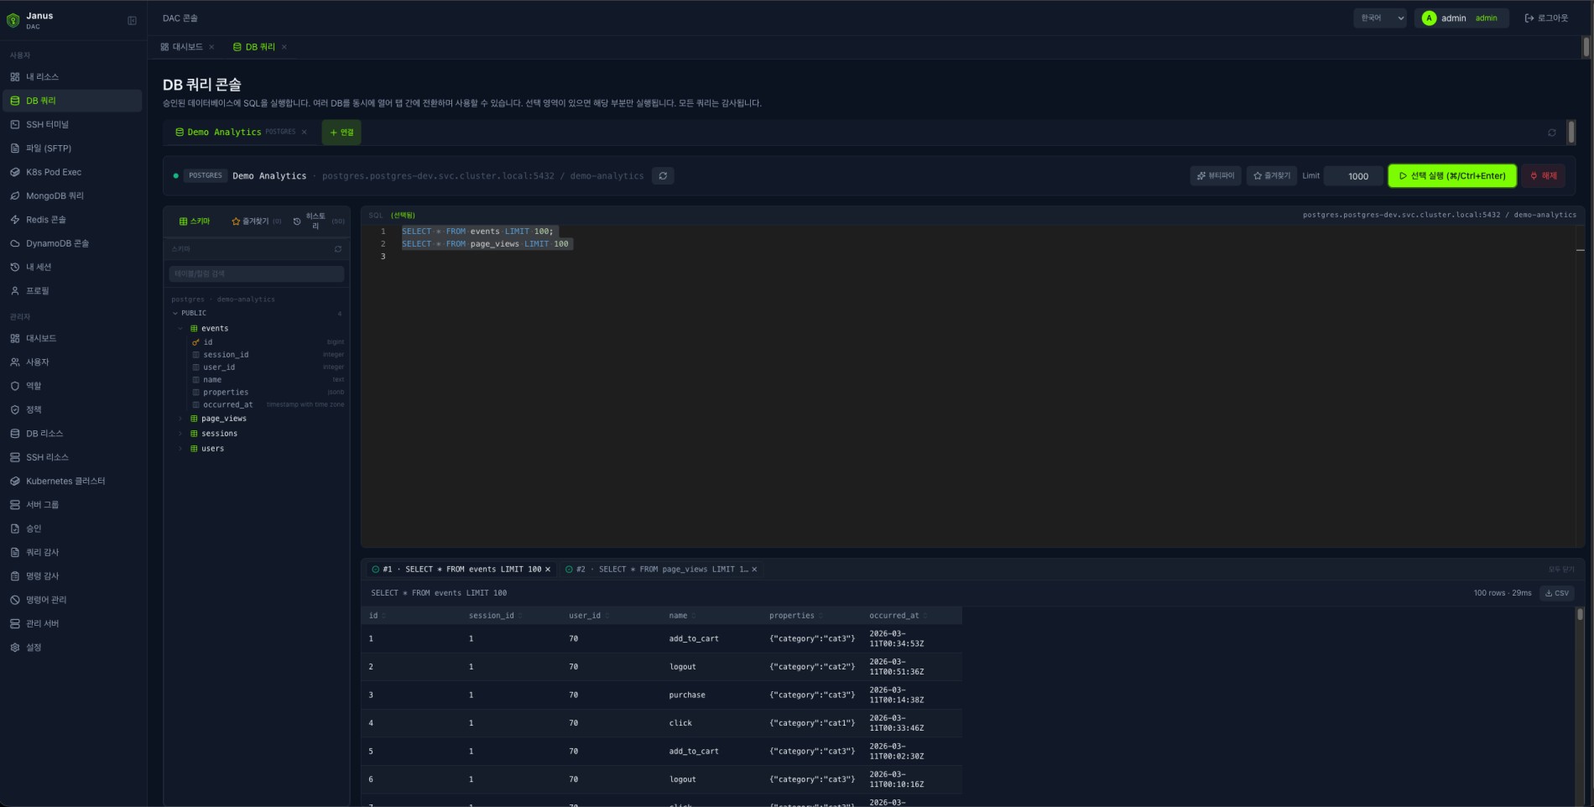Open 역할 in the sidebar

click(72, 386)
